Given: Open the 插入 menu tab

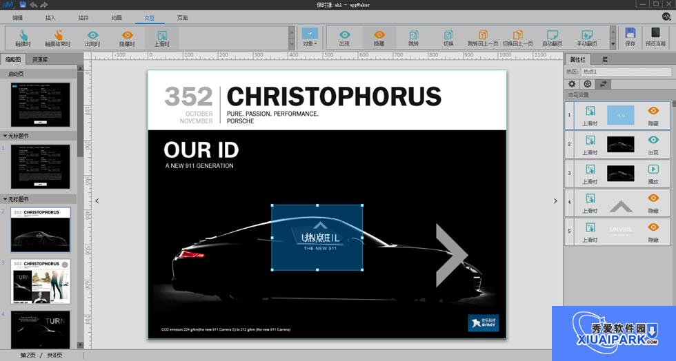Looking at the screenshot, I should pyautogui.click(x=50, y=18).
